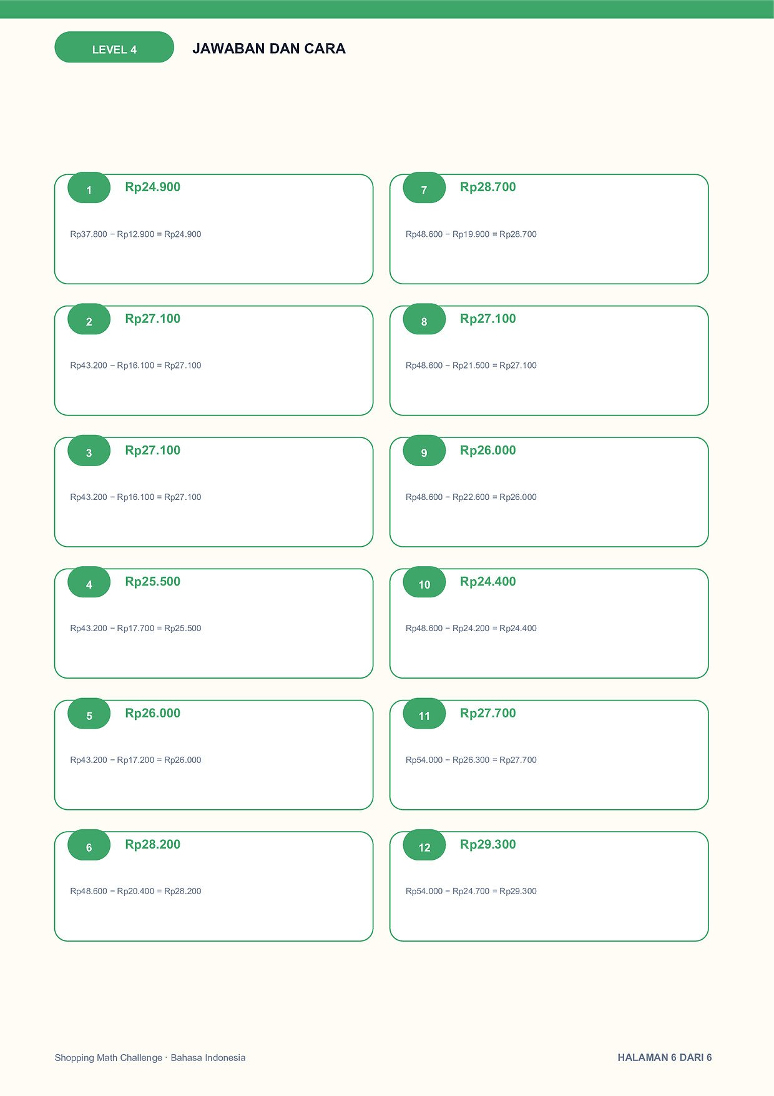Click the HALAMAN 6 DARI 6 page indicator
Image resolution: width=774 pixels, height=1096 pixels.
[x=665, y=1058]
